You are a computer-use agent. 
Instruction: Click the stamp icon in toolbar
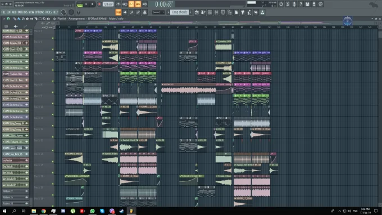(x=145, y=12)
